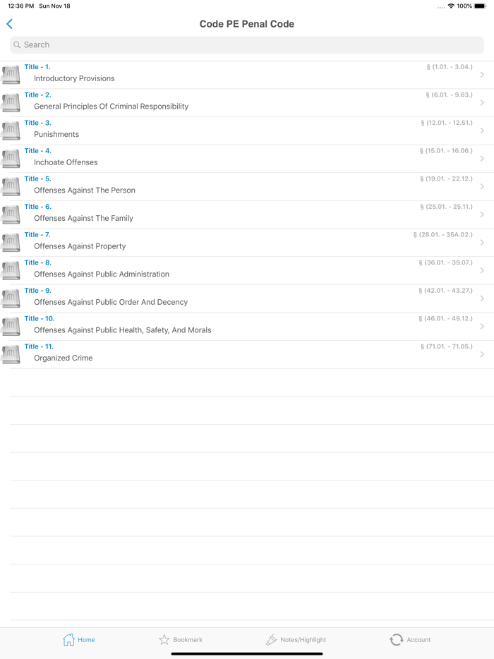494x659 pixels.
Task: Open Account sync icon
Action: pyautogui.click(x=396, y=640)
